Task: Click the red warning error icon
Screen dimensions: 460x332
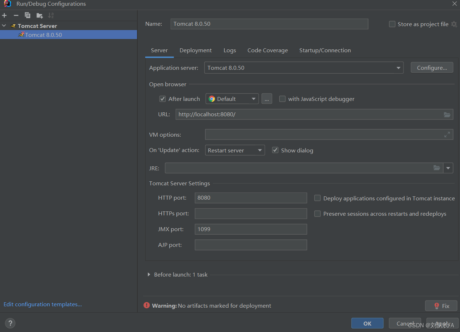Action: (x=147, y=305)
